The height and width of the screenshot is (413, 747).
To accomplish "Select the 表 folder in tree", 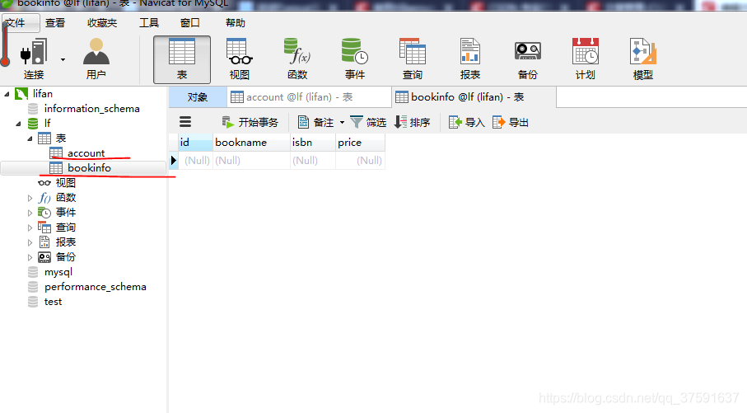I will 60,138.
